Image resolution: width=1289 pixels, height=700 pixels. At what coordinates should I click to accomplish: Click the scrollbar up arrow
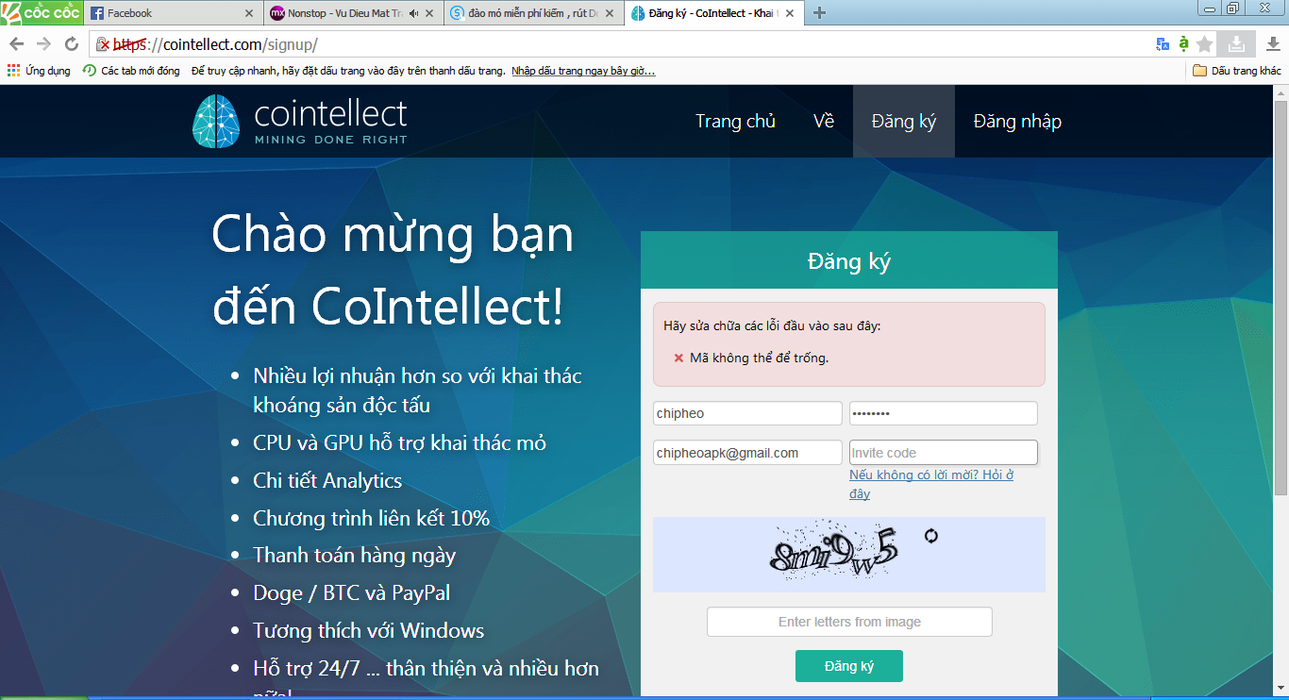coord(1281,92)
